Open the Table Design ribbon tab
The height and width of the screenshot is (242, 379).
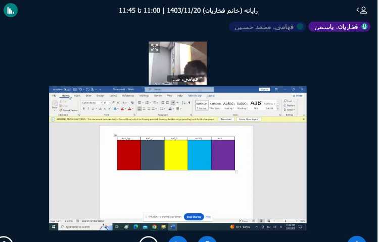tap(195, 96)
